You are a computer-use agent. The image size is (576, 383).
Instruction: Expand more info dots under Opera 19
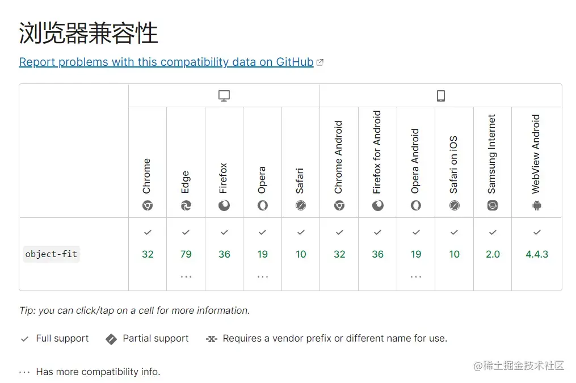click(x=262, y=277)
